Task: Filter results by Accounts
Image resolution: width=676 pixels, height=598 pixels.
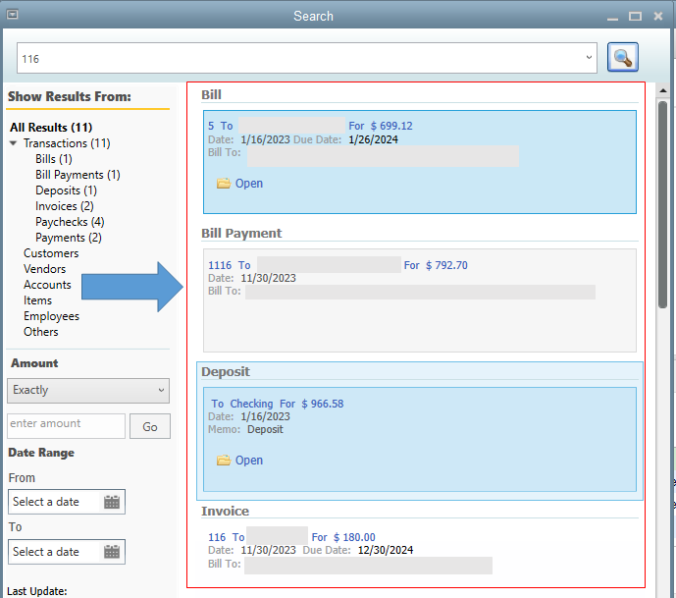Action: click(47, 285)
